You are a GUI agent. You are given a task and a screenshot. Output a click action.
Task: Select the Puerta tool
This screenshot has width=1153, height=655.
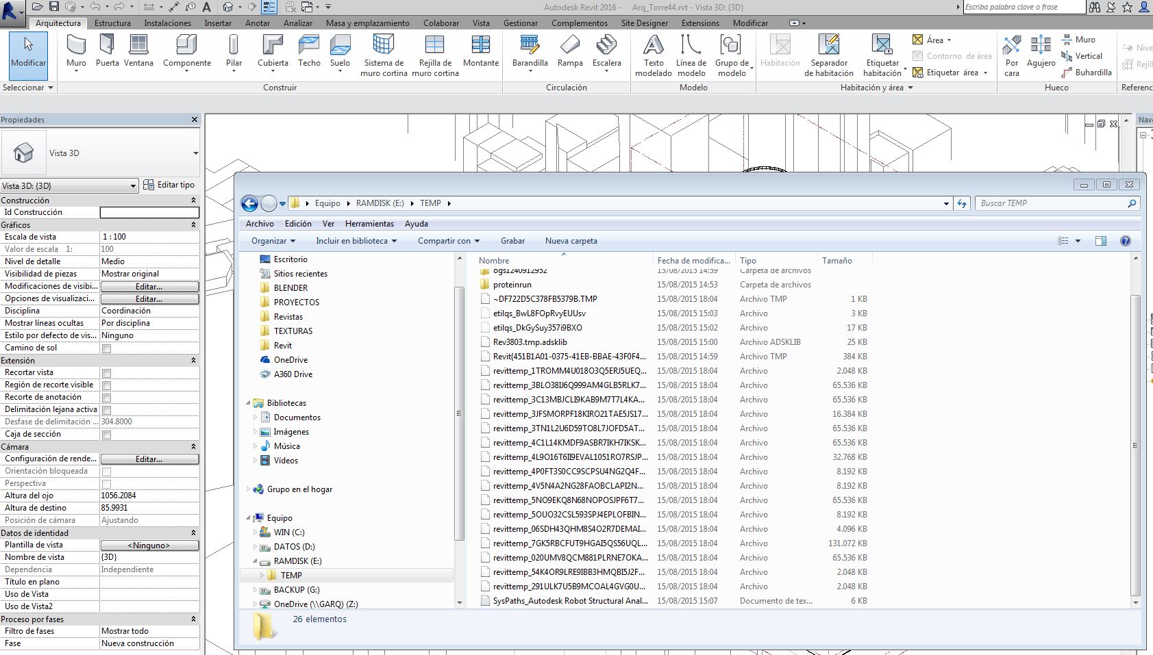107,51
